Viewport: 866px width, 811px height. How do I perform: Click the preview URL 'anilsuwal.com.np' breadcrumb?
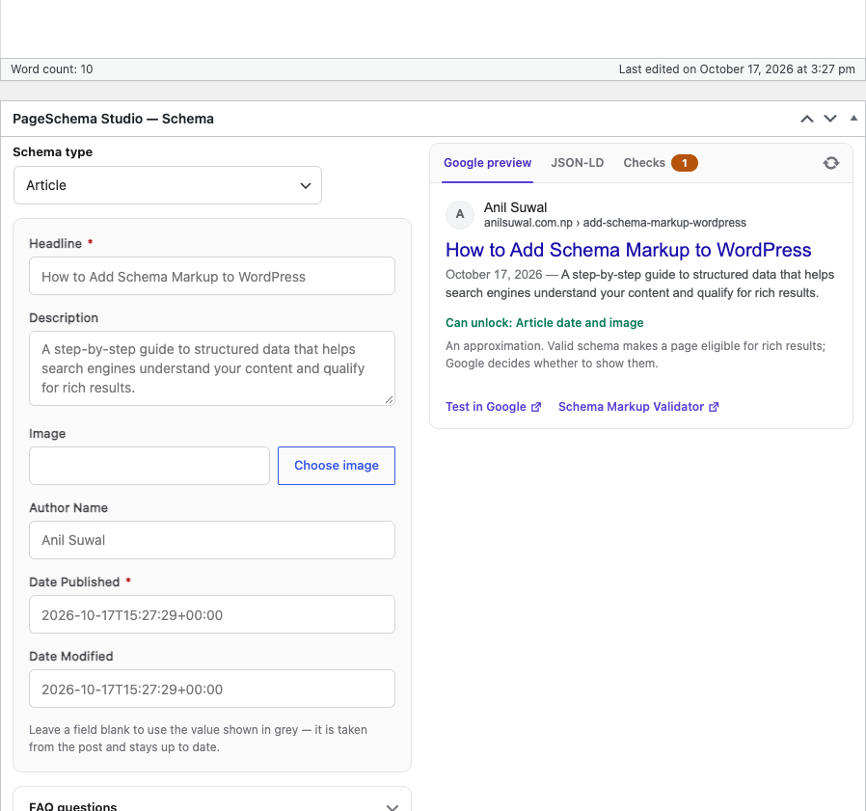tap(614, 223)
